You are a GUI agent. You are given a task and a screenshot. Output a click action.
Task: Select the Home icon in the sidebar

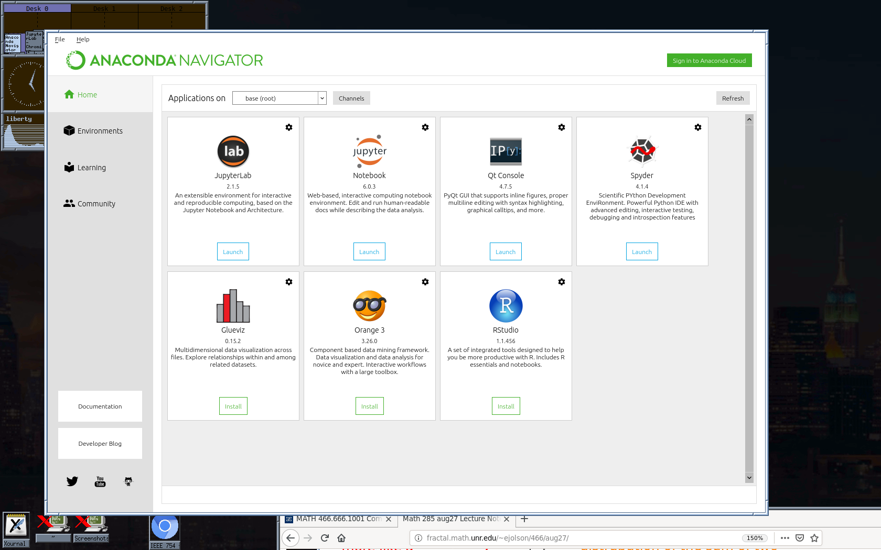tap(69, 94)
